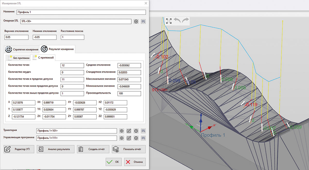The height and width of the screenshot is (170, 309).
Task: Click the Нижнее отклонение field -0.05
Action: [45, 37]
